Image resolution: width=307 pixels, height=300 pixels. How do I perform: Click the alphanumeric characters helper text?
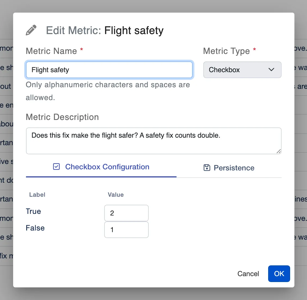[108, 91]
